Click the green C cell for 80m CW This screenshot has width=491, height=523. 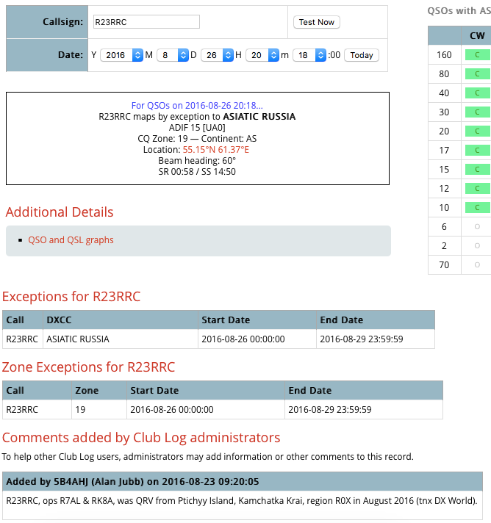point(478,73)
